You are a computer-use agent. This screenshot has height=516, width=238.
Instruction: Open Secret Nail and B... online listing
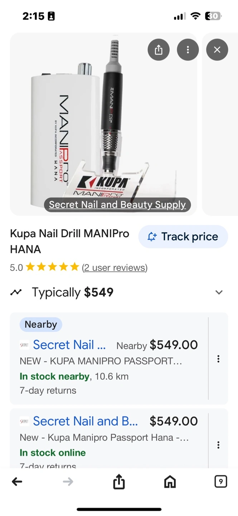tap(85, 421)
